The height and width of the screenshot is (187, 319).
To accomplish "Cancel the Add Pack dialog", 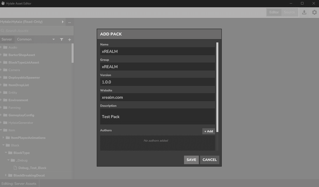I will [210, 160].
